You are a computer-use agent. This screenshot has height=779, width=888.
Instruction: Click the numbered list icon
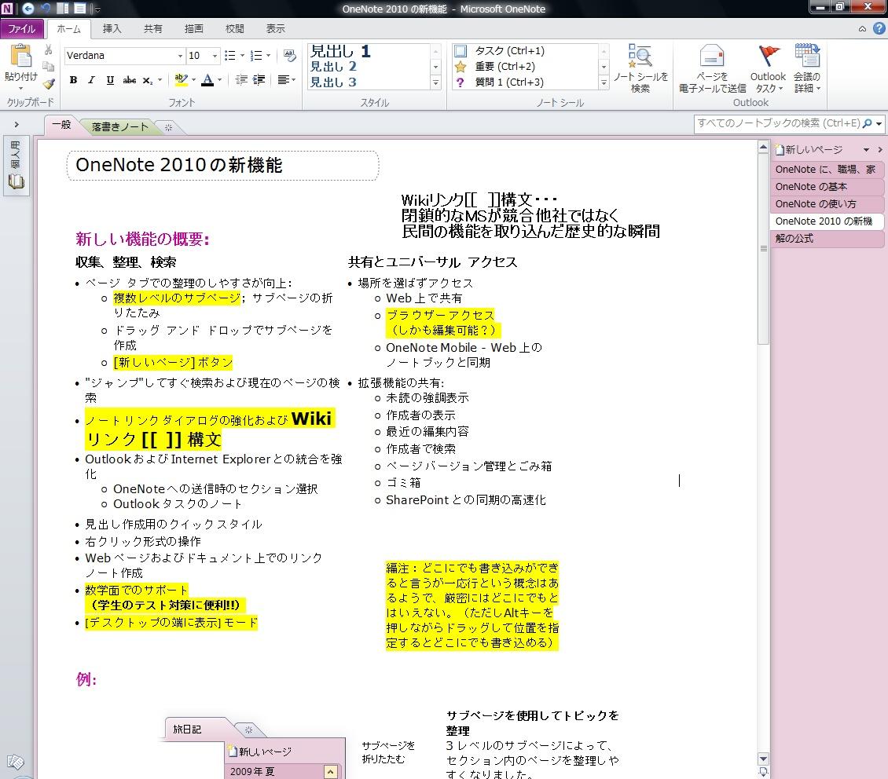click(x=256, y=56)
